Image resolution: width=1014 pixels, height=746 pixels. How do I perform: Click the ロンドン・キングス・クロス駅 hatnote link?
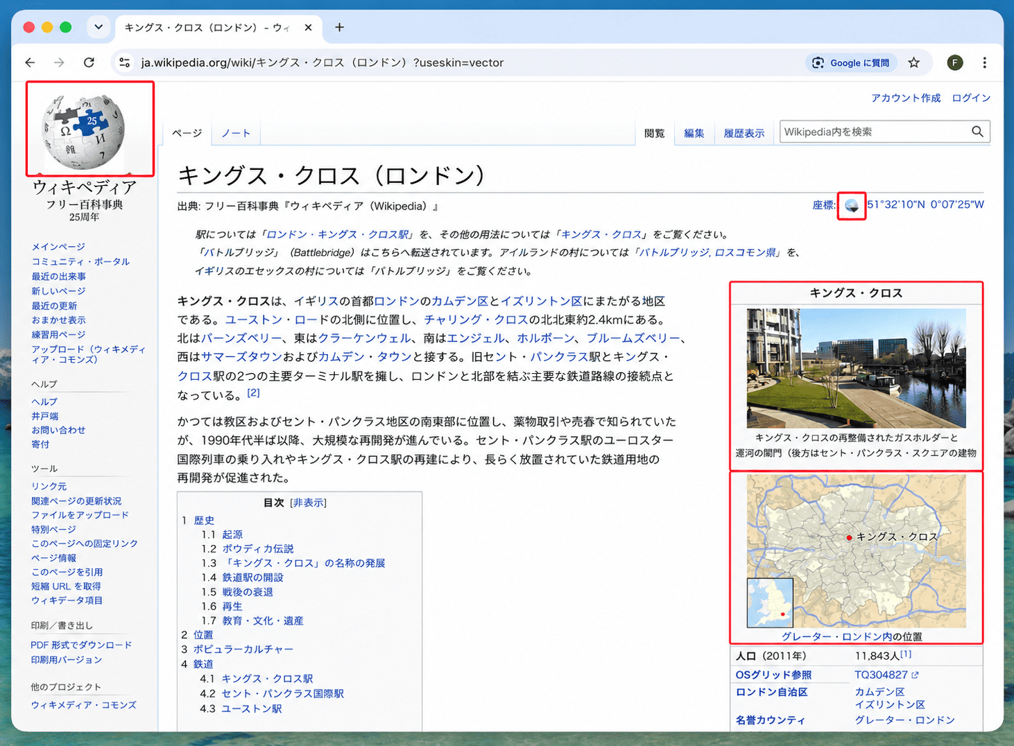[339, 234]
